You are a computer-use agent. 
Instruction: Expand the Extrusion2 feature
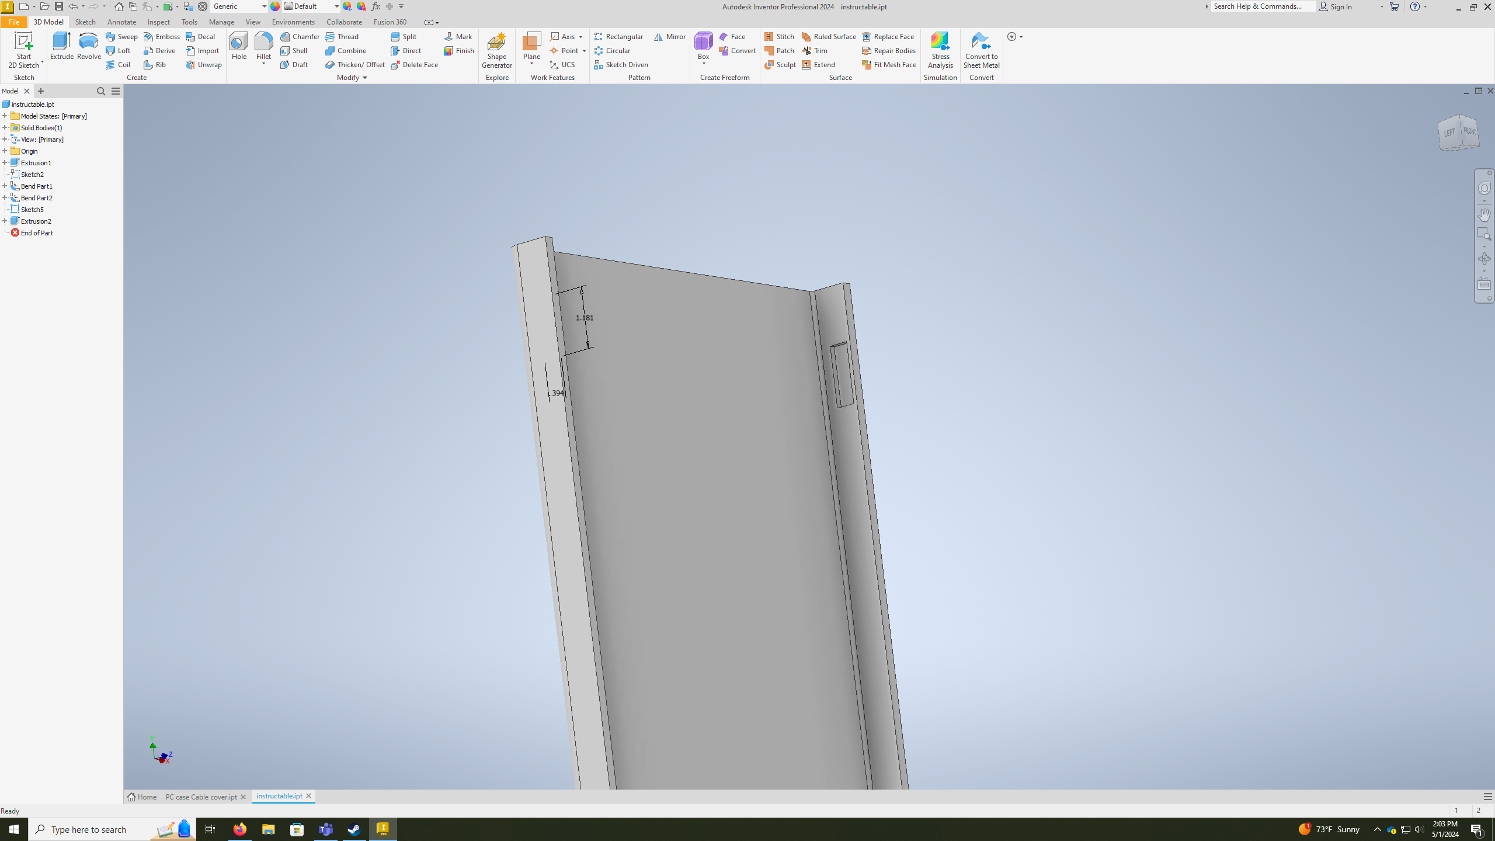point(5,221)
